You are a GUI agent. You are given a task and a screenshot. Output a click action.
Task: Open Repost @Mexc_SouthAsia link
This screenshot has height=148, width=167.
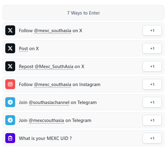46,67
